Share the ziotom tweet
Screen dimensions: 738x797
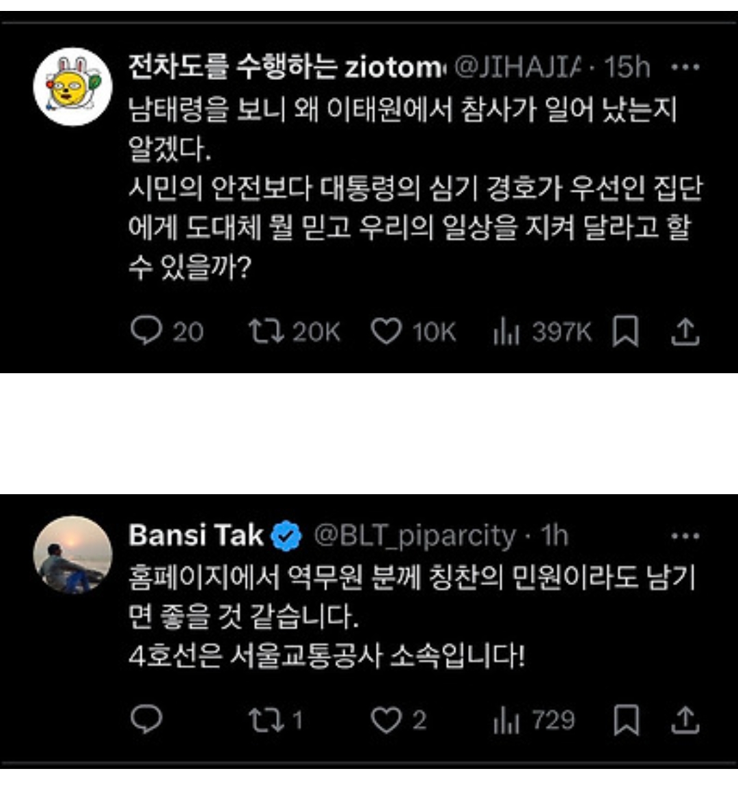tap(685, 332)
